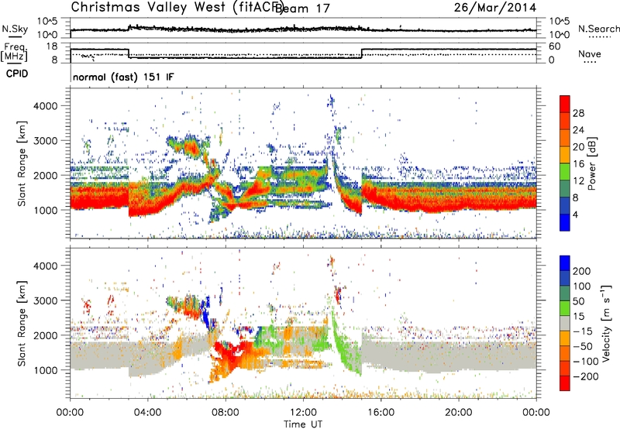
Task: Click the 'Nave' legend label
Action: tap(590, 53)
